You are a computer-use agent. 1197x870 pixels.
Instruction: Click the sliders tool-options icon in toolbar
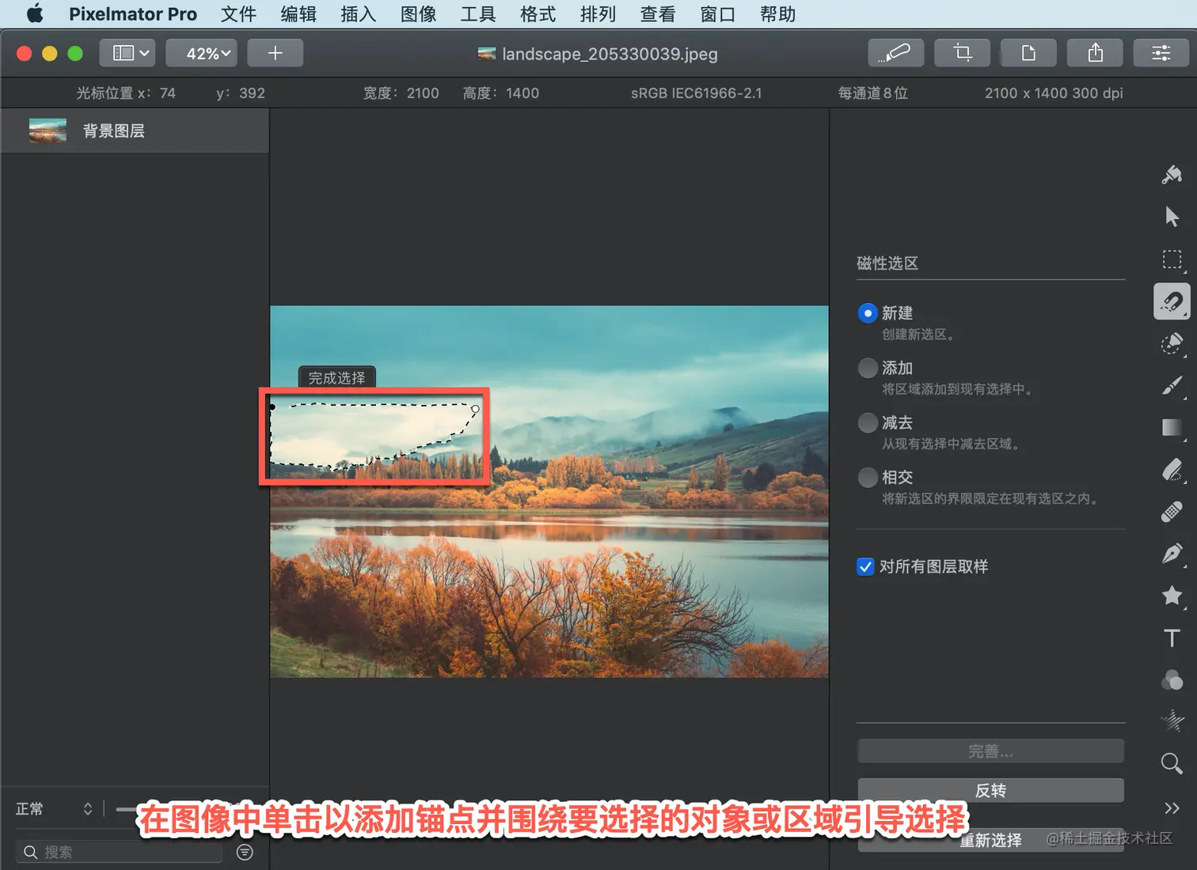[x=1161, y=53]
